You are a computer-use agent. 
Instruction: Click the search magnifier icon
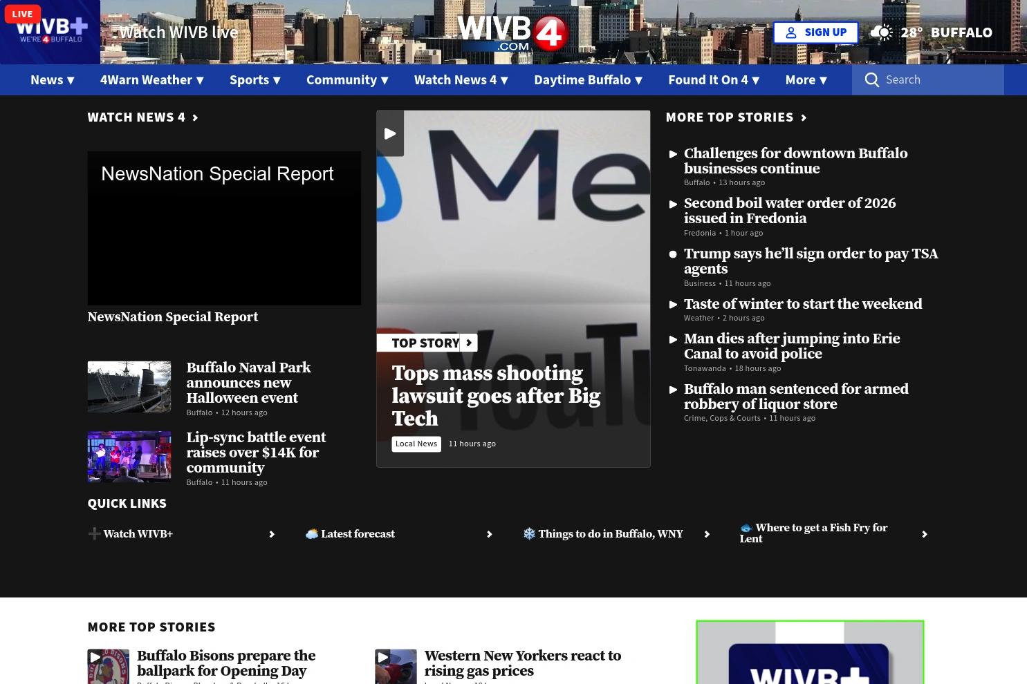pyautogui.click(x=872, y=79)
